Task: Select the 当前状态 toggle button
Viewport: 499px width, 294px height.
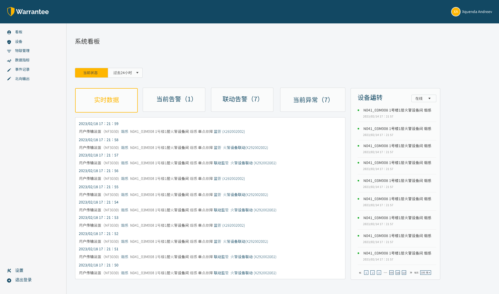Action: (91, 73)
